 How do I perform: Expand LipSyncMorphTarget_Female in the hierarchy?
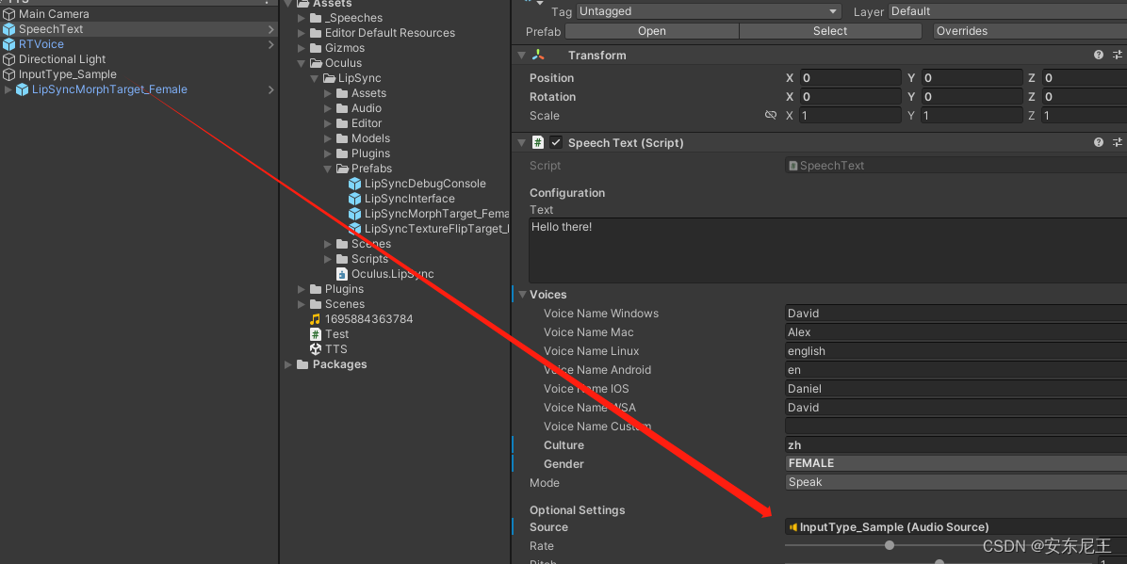click(x=8, y=89)
